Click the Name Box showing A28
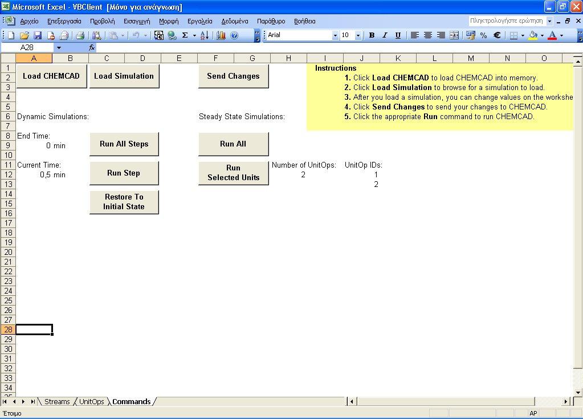The width and height of the screenshot is (583, 419). point(28,47)
